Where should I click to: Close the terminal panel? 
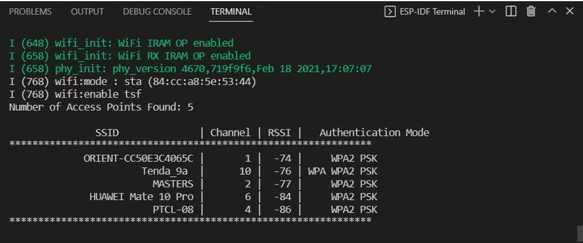click(x=570, y=11)
